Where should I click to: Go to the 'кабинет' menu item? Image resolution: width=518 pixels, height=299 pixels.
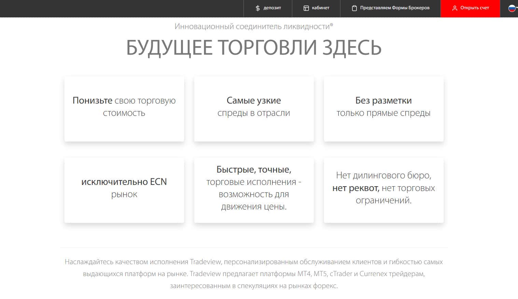(x=320, y=8)
